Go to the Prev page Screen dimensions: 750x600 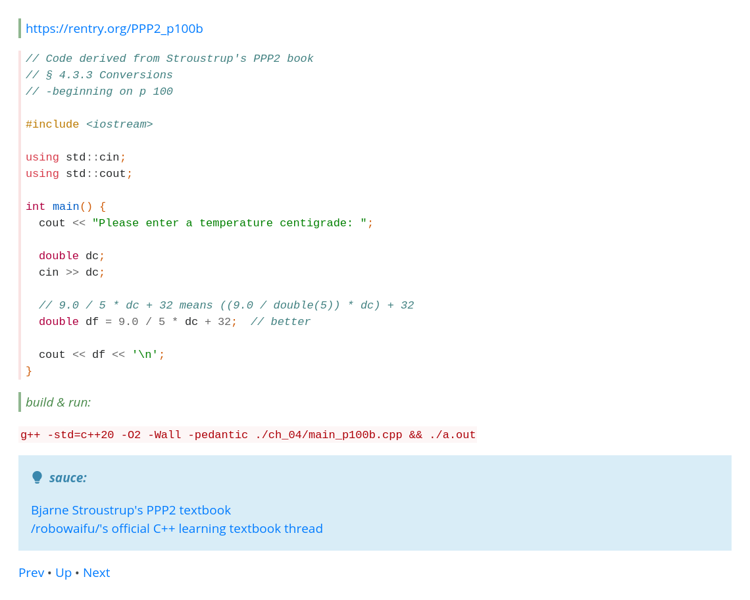tap(31, 573)
